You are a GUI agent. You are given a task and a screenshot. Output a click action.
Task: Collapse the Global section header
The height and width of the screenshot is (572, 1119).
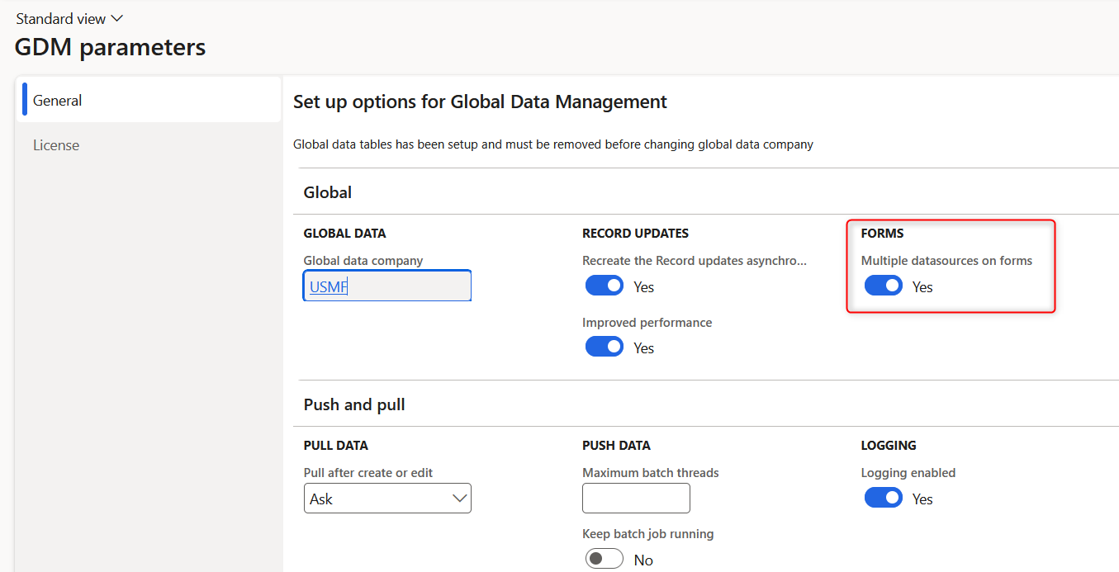[x=327, y=191]
